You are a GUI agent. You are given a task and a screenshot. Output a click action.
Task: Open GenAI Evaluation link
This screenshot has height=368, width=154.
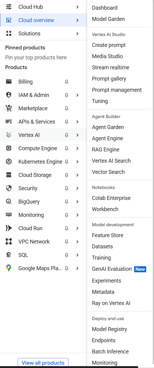click(112, 269)
